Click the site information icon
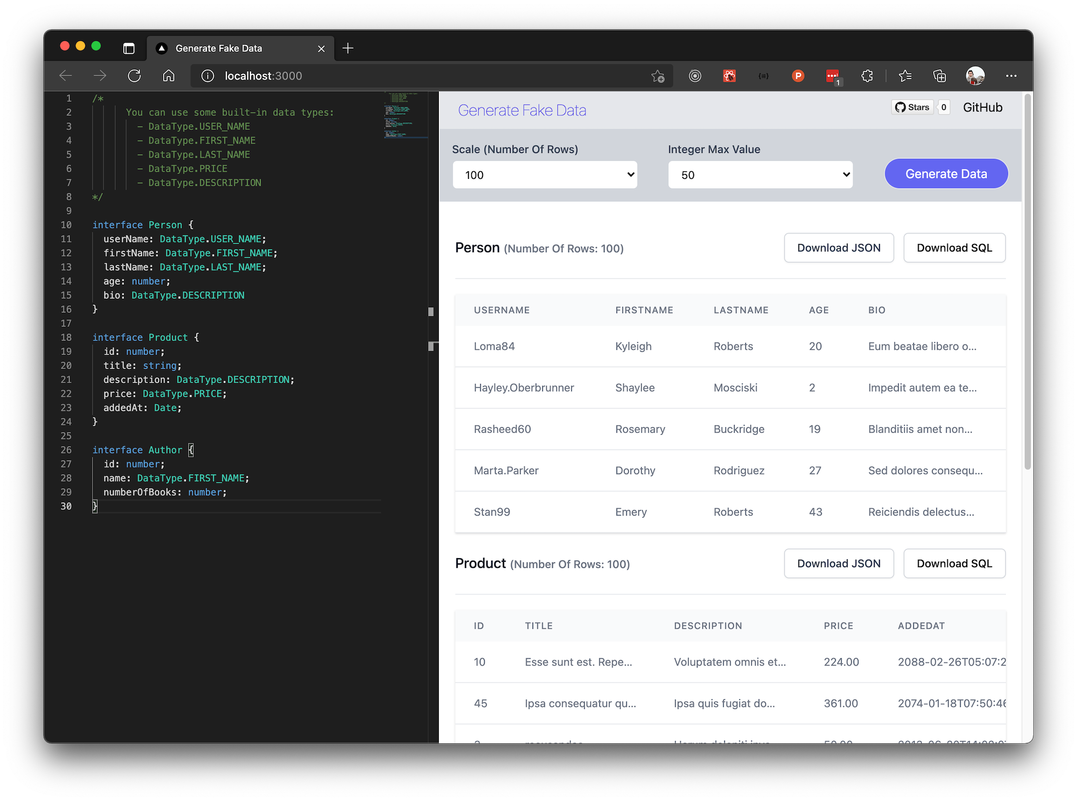1077x801 pixels. (x=207, y=76)
